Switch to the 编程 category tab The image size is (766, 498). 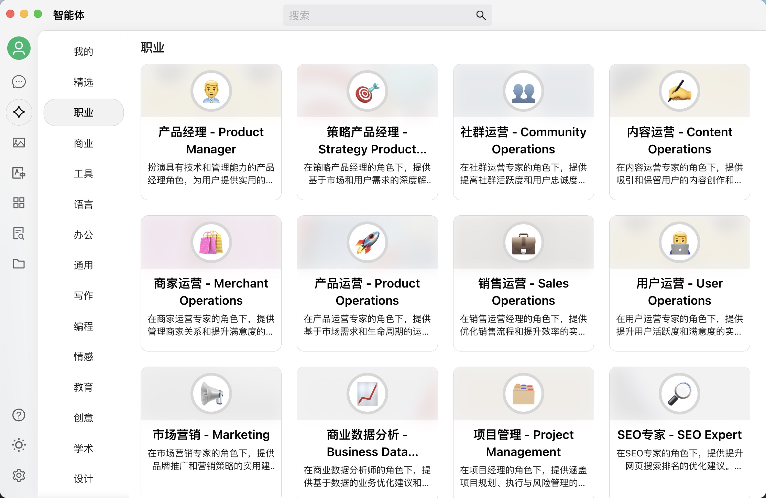[x=84, y=326]
